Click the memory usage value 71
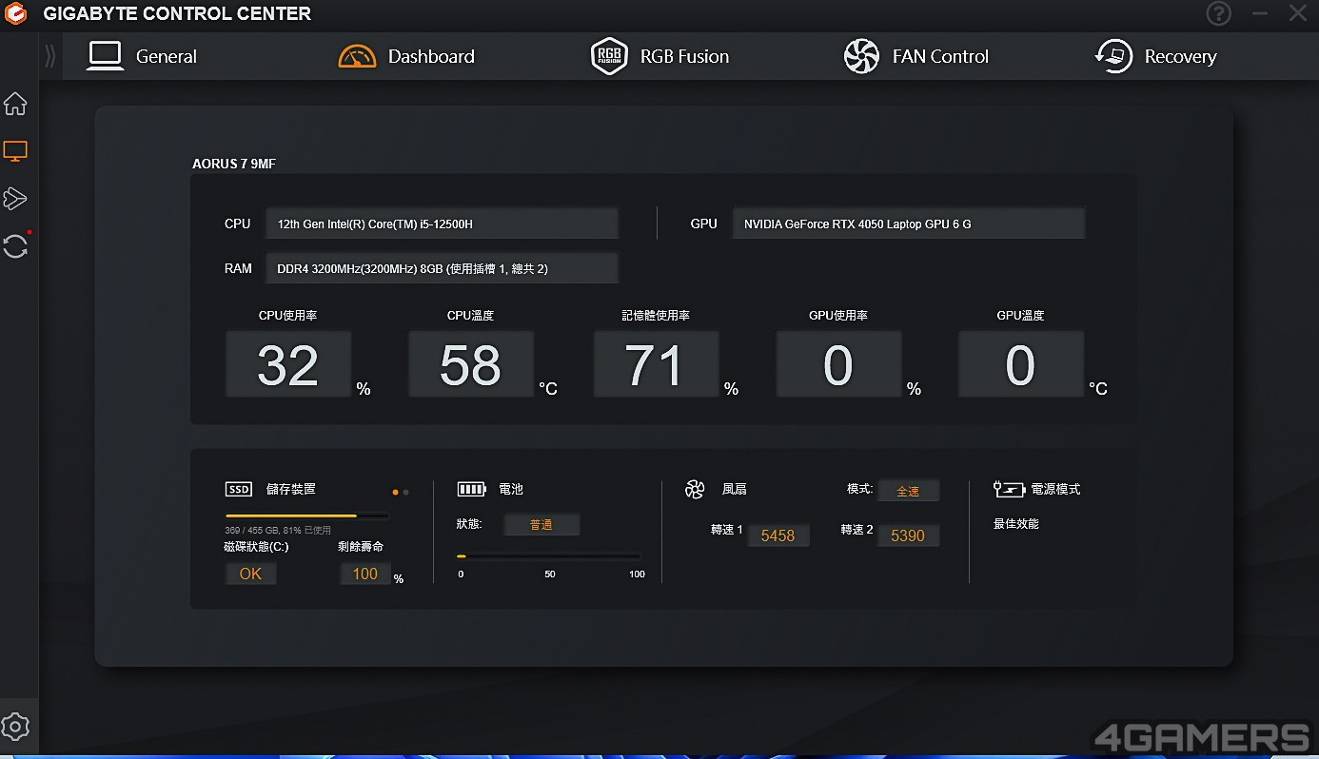The image size is (1319, 759). 656,364
